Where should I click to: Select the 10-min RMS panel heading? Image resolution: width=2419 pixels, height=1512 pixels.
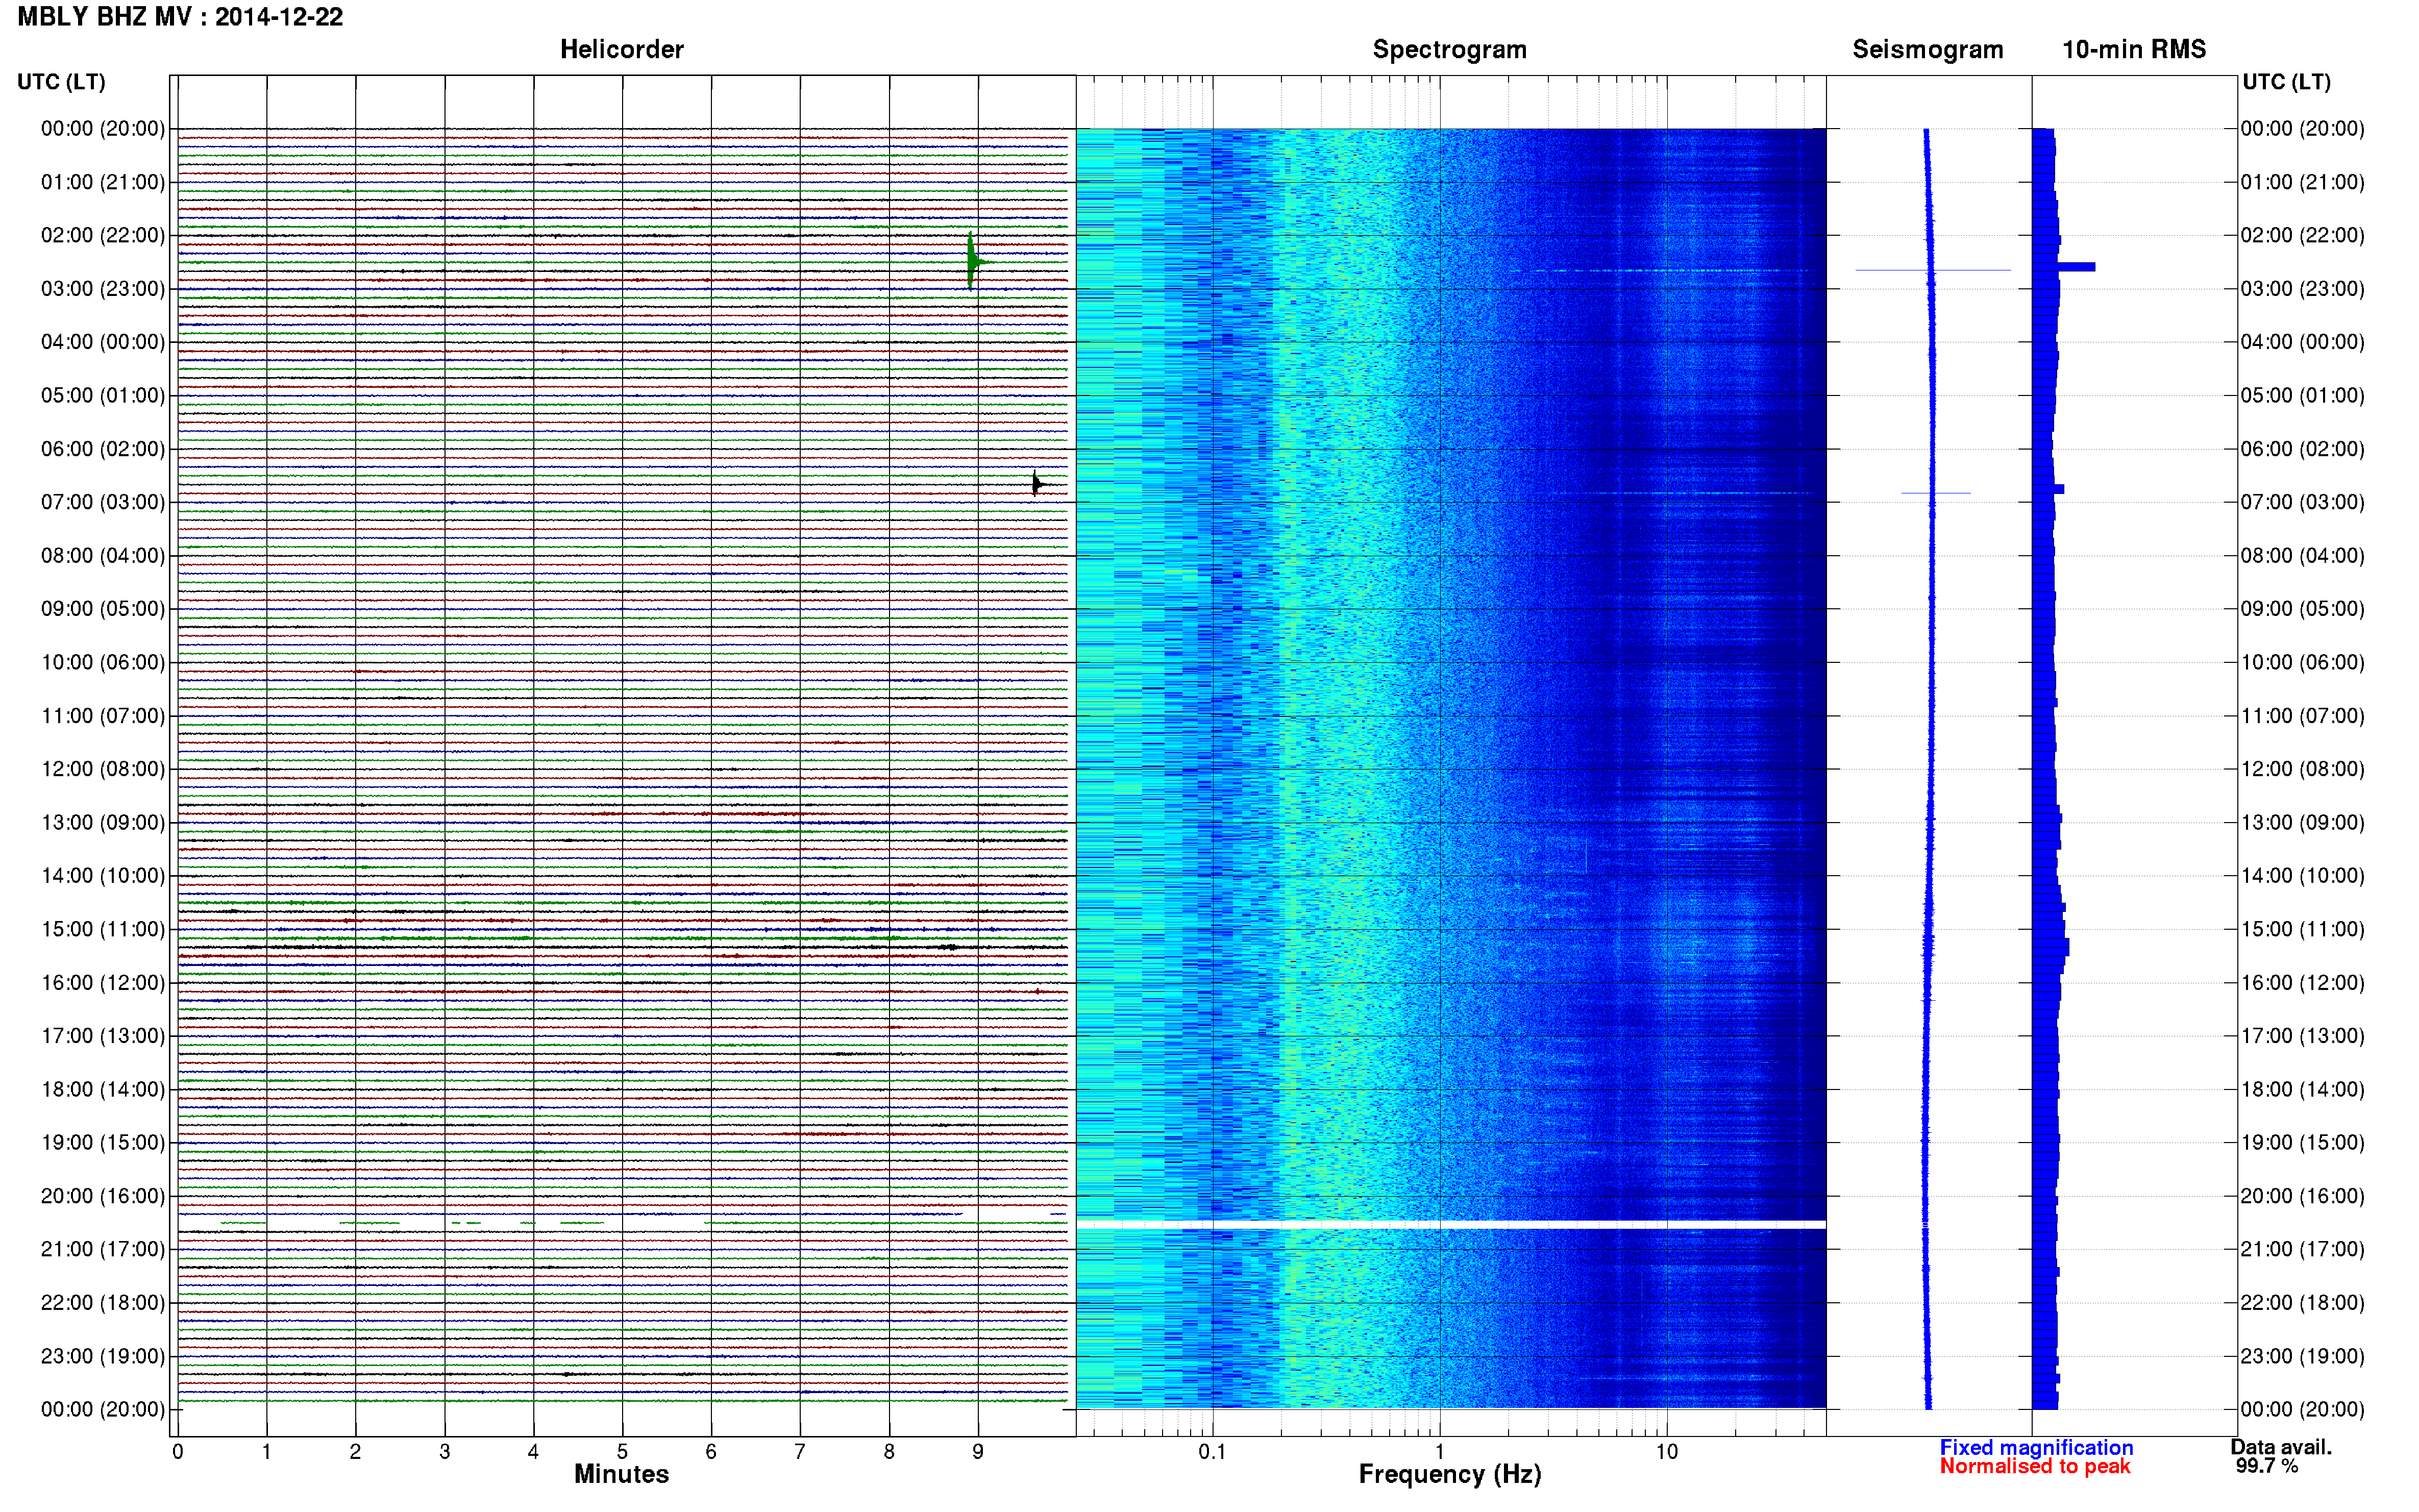(x=2134, y=50)
